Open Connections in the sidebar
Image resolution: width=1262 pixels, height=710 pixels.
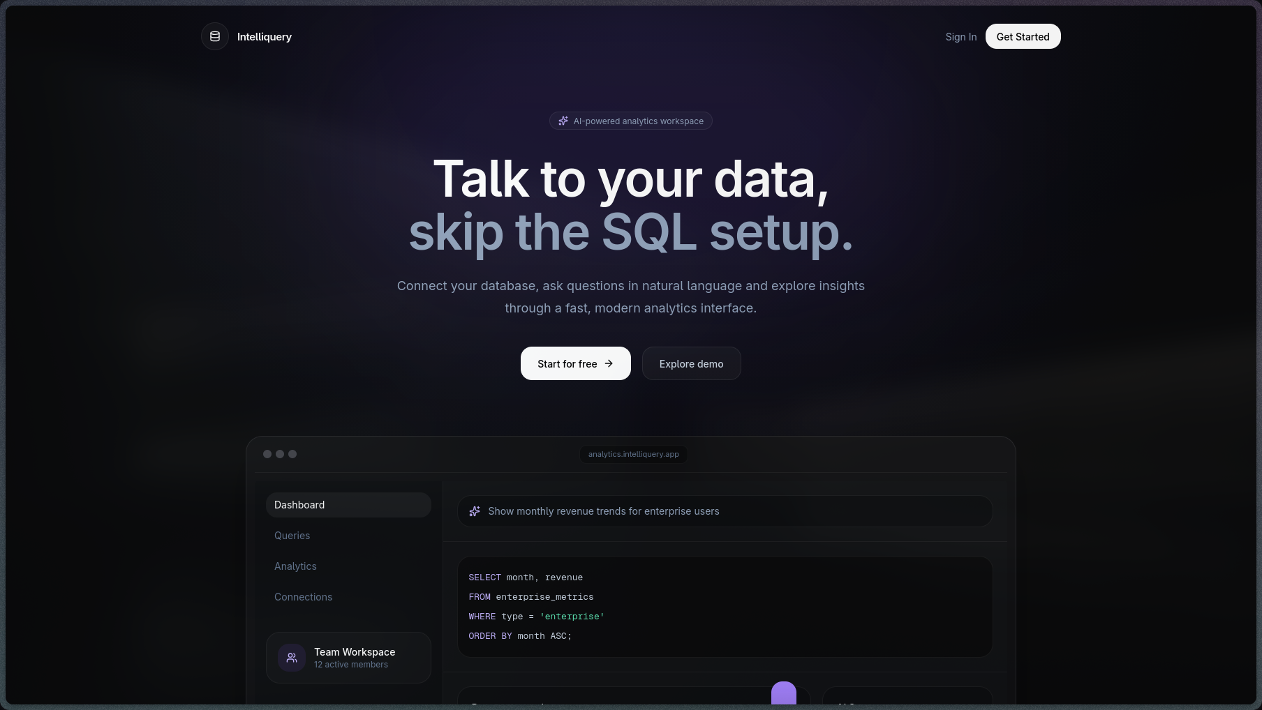tap(348, 597)
